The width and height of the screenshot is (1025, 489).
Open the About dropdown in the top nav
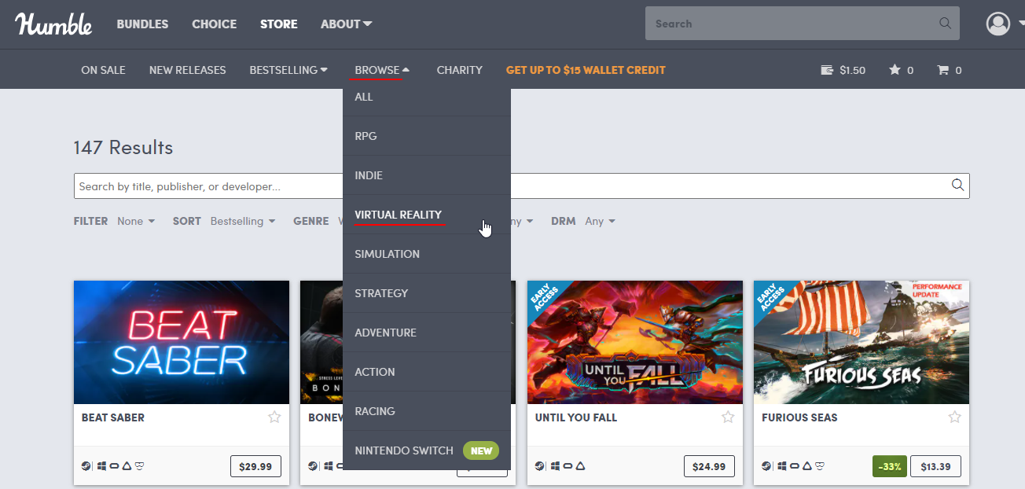pyautogui.click(x=346, y=24)
